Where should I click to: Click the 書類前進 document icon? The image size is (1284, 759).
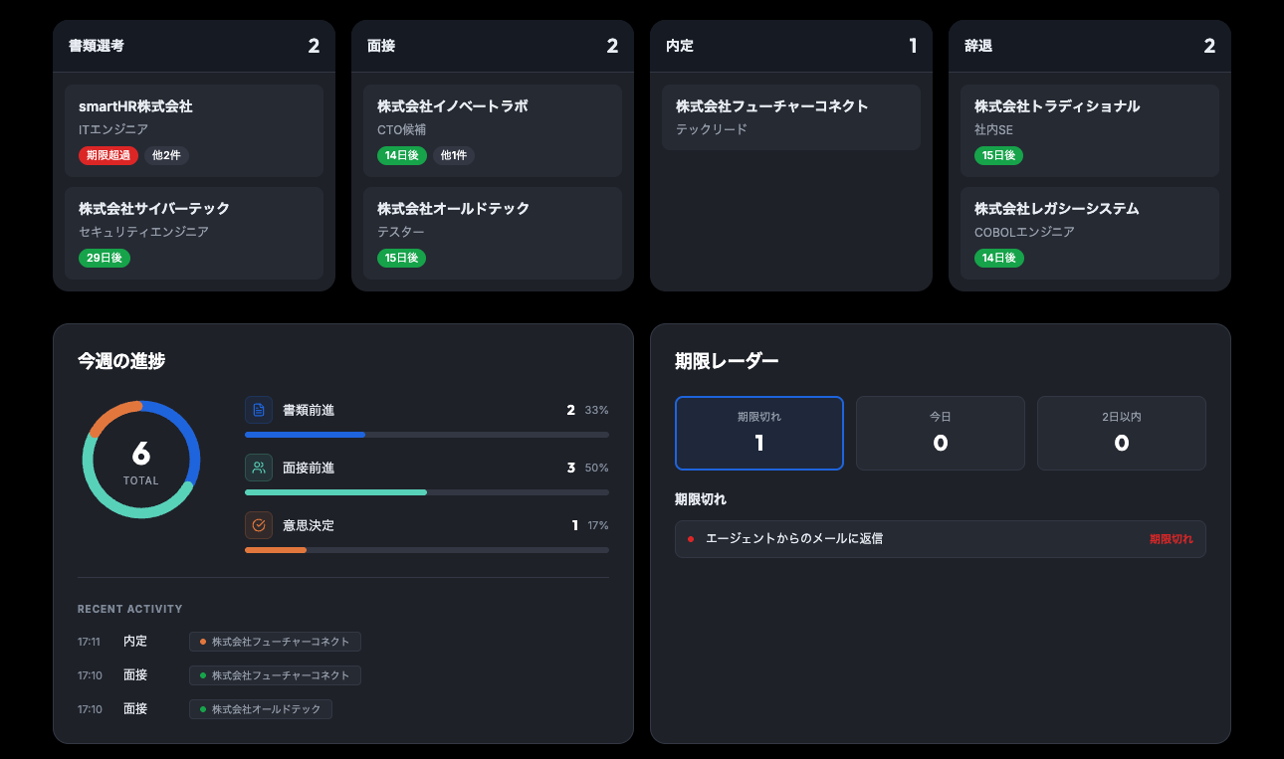pyautogui.click(x=259, y=410)
